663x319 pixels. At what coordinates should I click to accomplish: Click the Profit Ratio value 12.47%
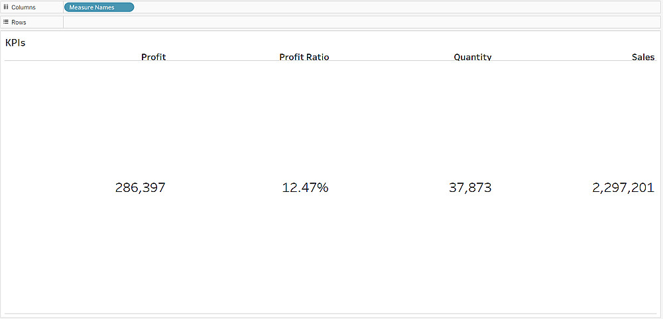(x=305, y=187)
